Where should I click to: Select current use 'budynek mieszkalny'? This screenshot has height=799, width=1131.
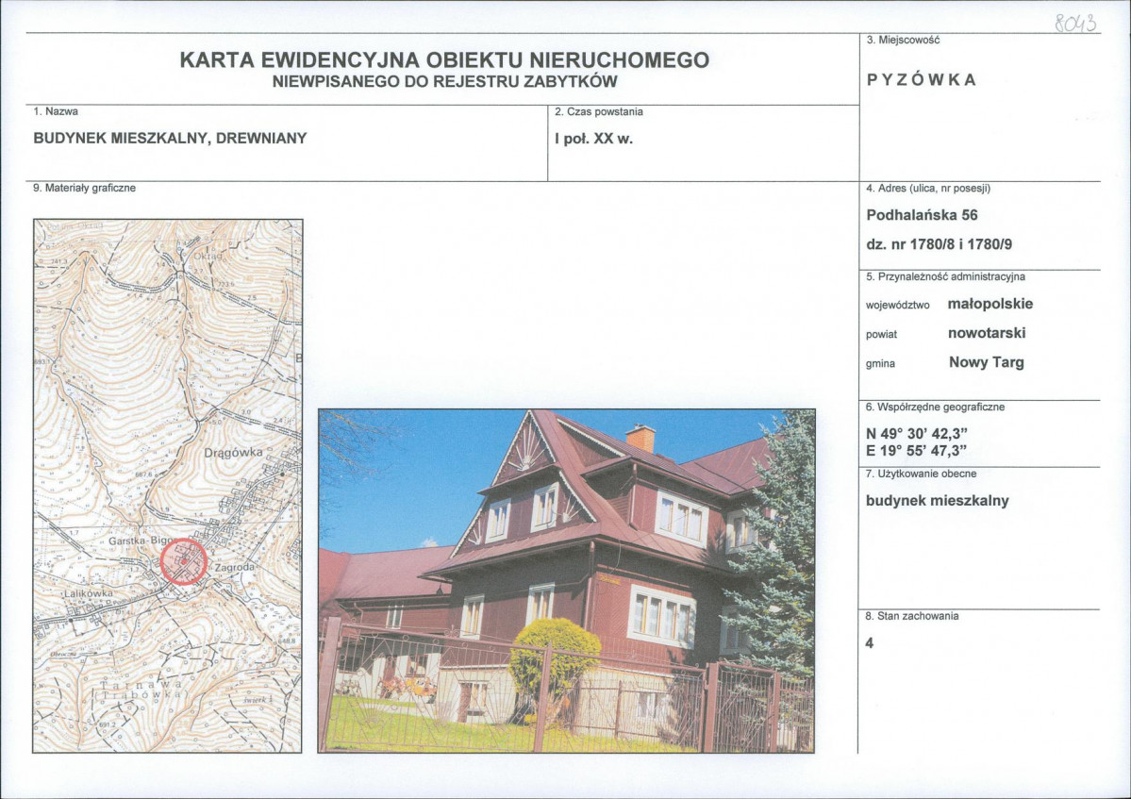[x=937, y=501]
